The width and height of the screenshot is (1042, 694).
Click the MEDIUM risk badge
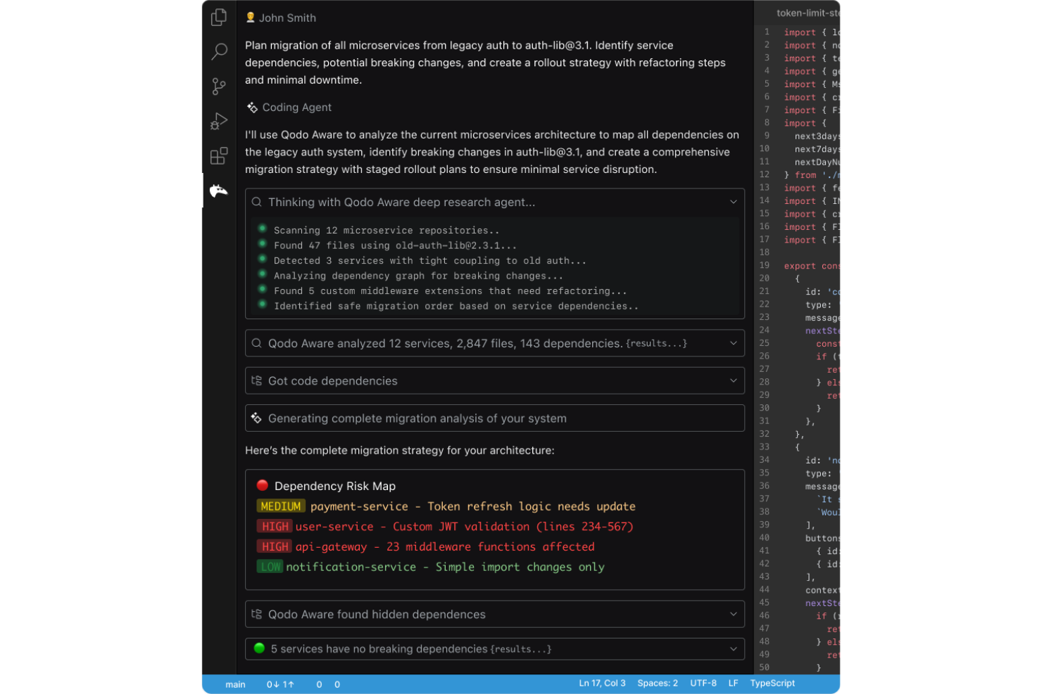point(281,506)
